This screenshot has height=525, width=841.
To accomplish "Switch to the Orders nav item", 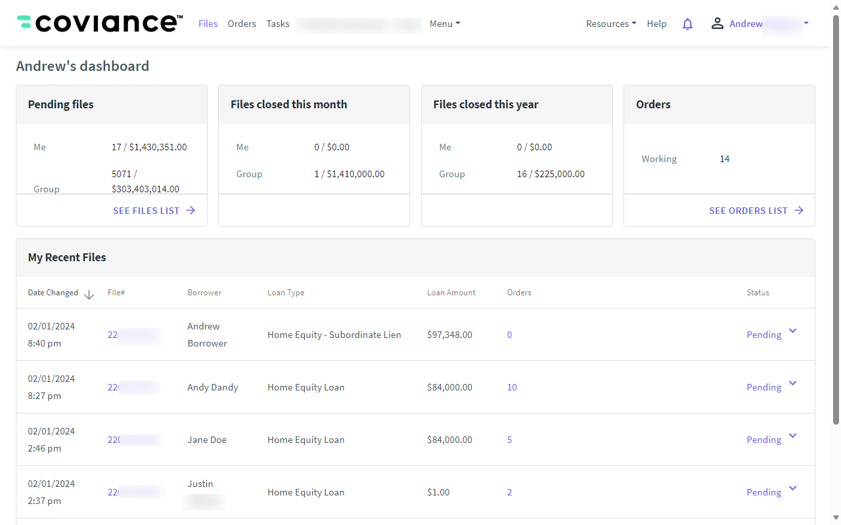I will 242,24.
